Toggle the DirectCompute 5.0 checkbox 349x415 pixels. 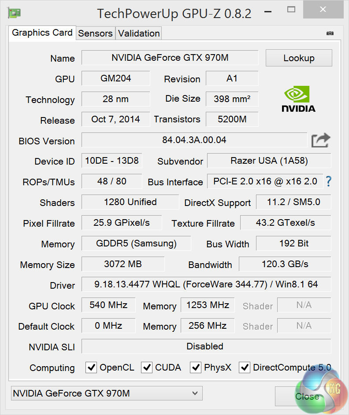(245, 367)
